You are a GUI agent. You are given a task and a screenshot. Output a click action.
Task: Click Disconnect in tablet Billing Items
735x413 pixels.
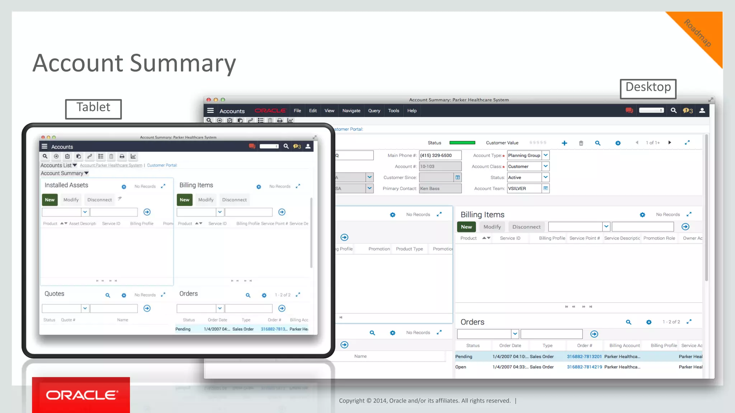234,200
